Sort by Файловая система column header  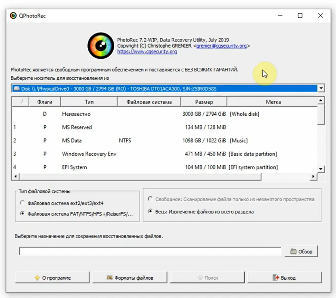(149, 102)
